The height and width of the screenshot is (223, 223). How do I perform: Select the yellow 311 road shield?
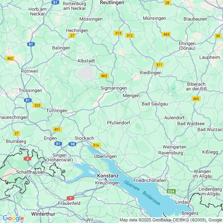tap(159, 65)
